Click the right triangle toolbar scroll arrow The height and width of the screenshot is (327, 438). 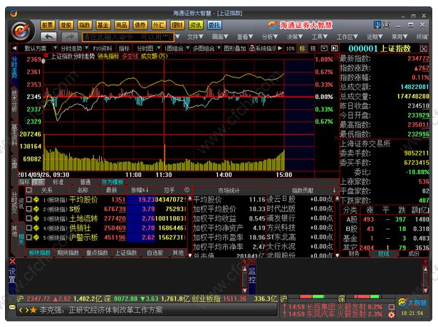(x=280, y=48)
